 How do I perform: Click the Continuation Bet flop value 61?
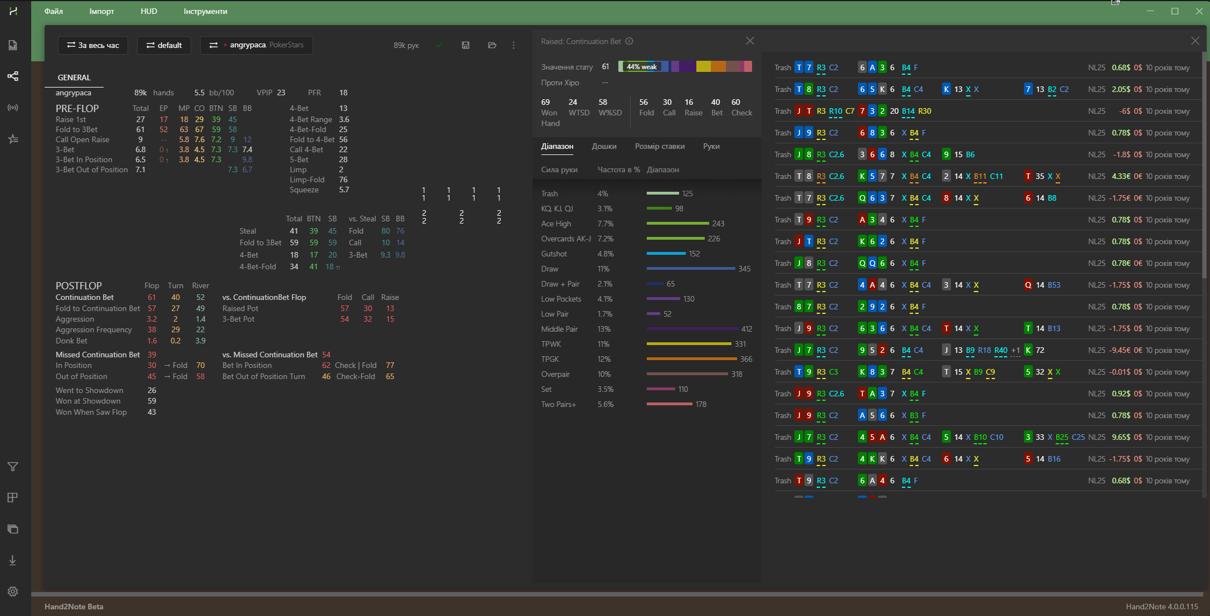[152, 297]
